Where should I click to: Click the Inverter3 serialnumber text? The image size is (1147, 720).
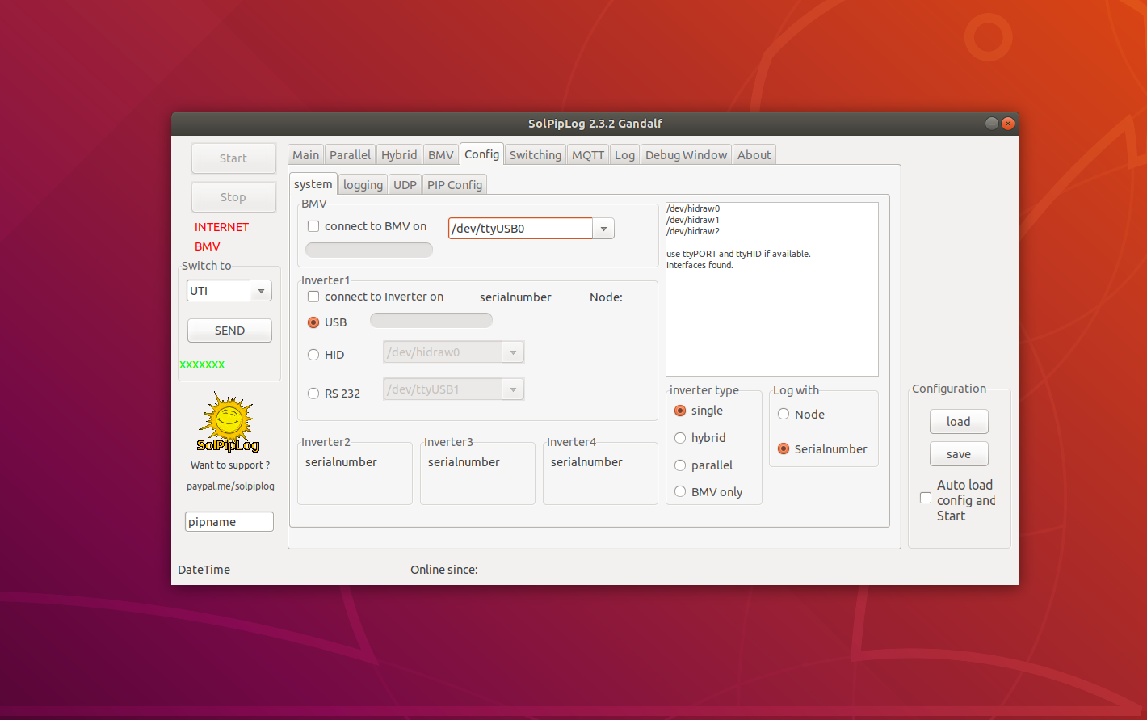[464, 462]
